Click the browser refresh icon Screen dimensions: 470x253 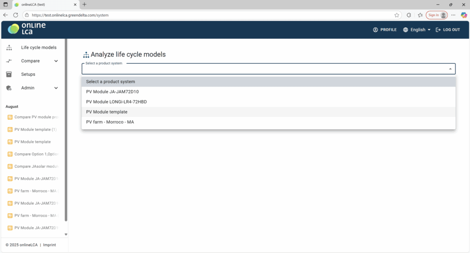(x=15, y=15)
